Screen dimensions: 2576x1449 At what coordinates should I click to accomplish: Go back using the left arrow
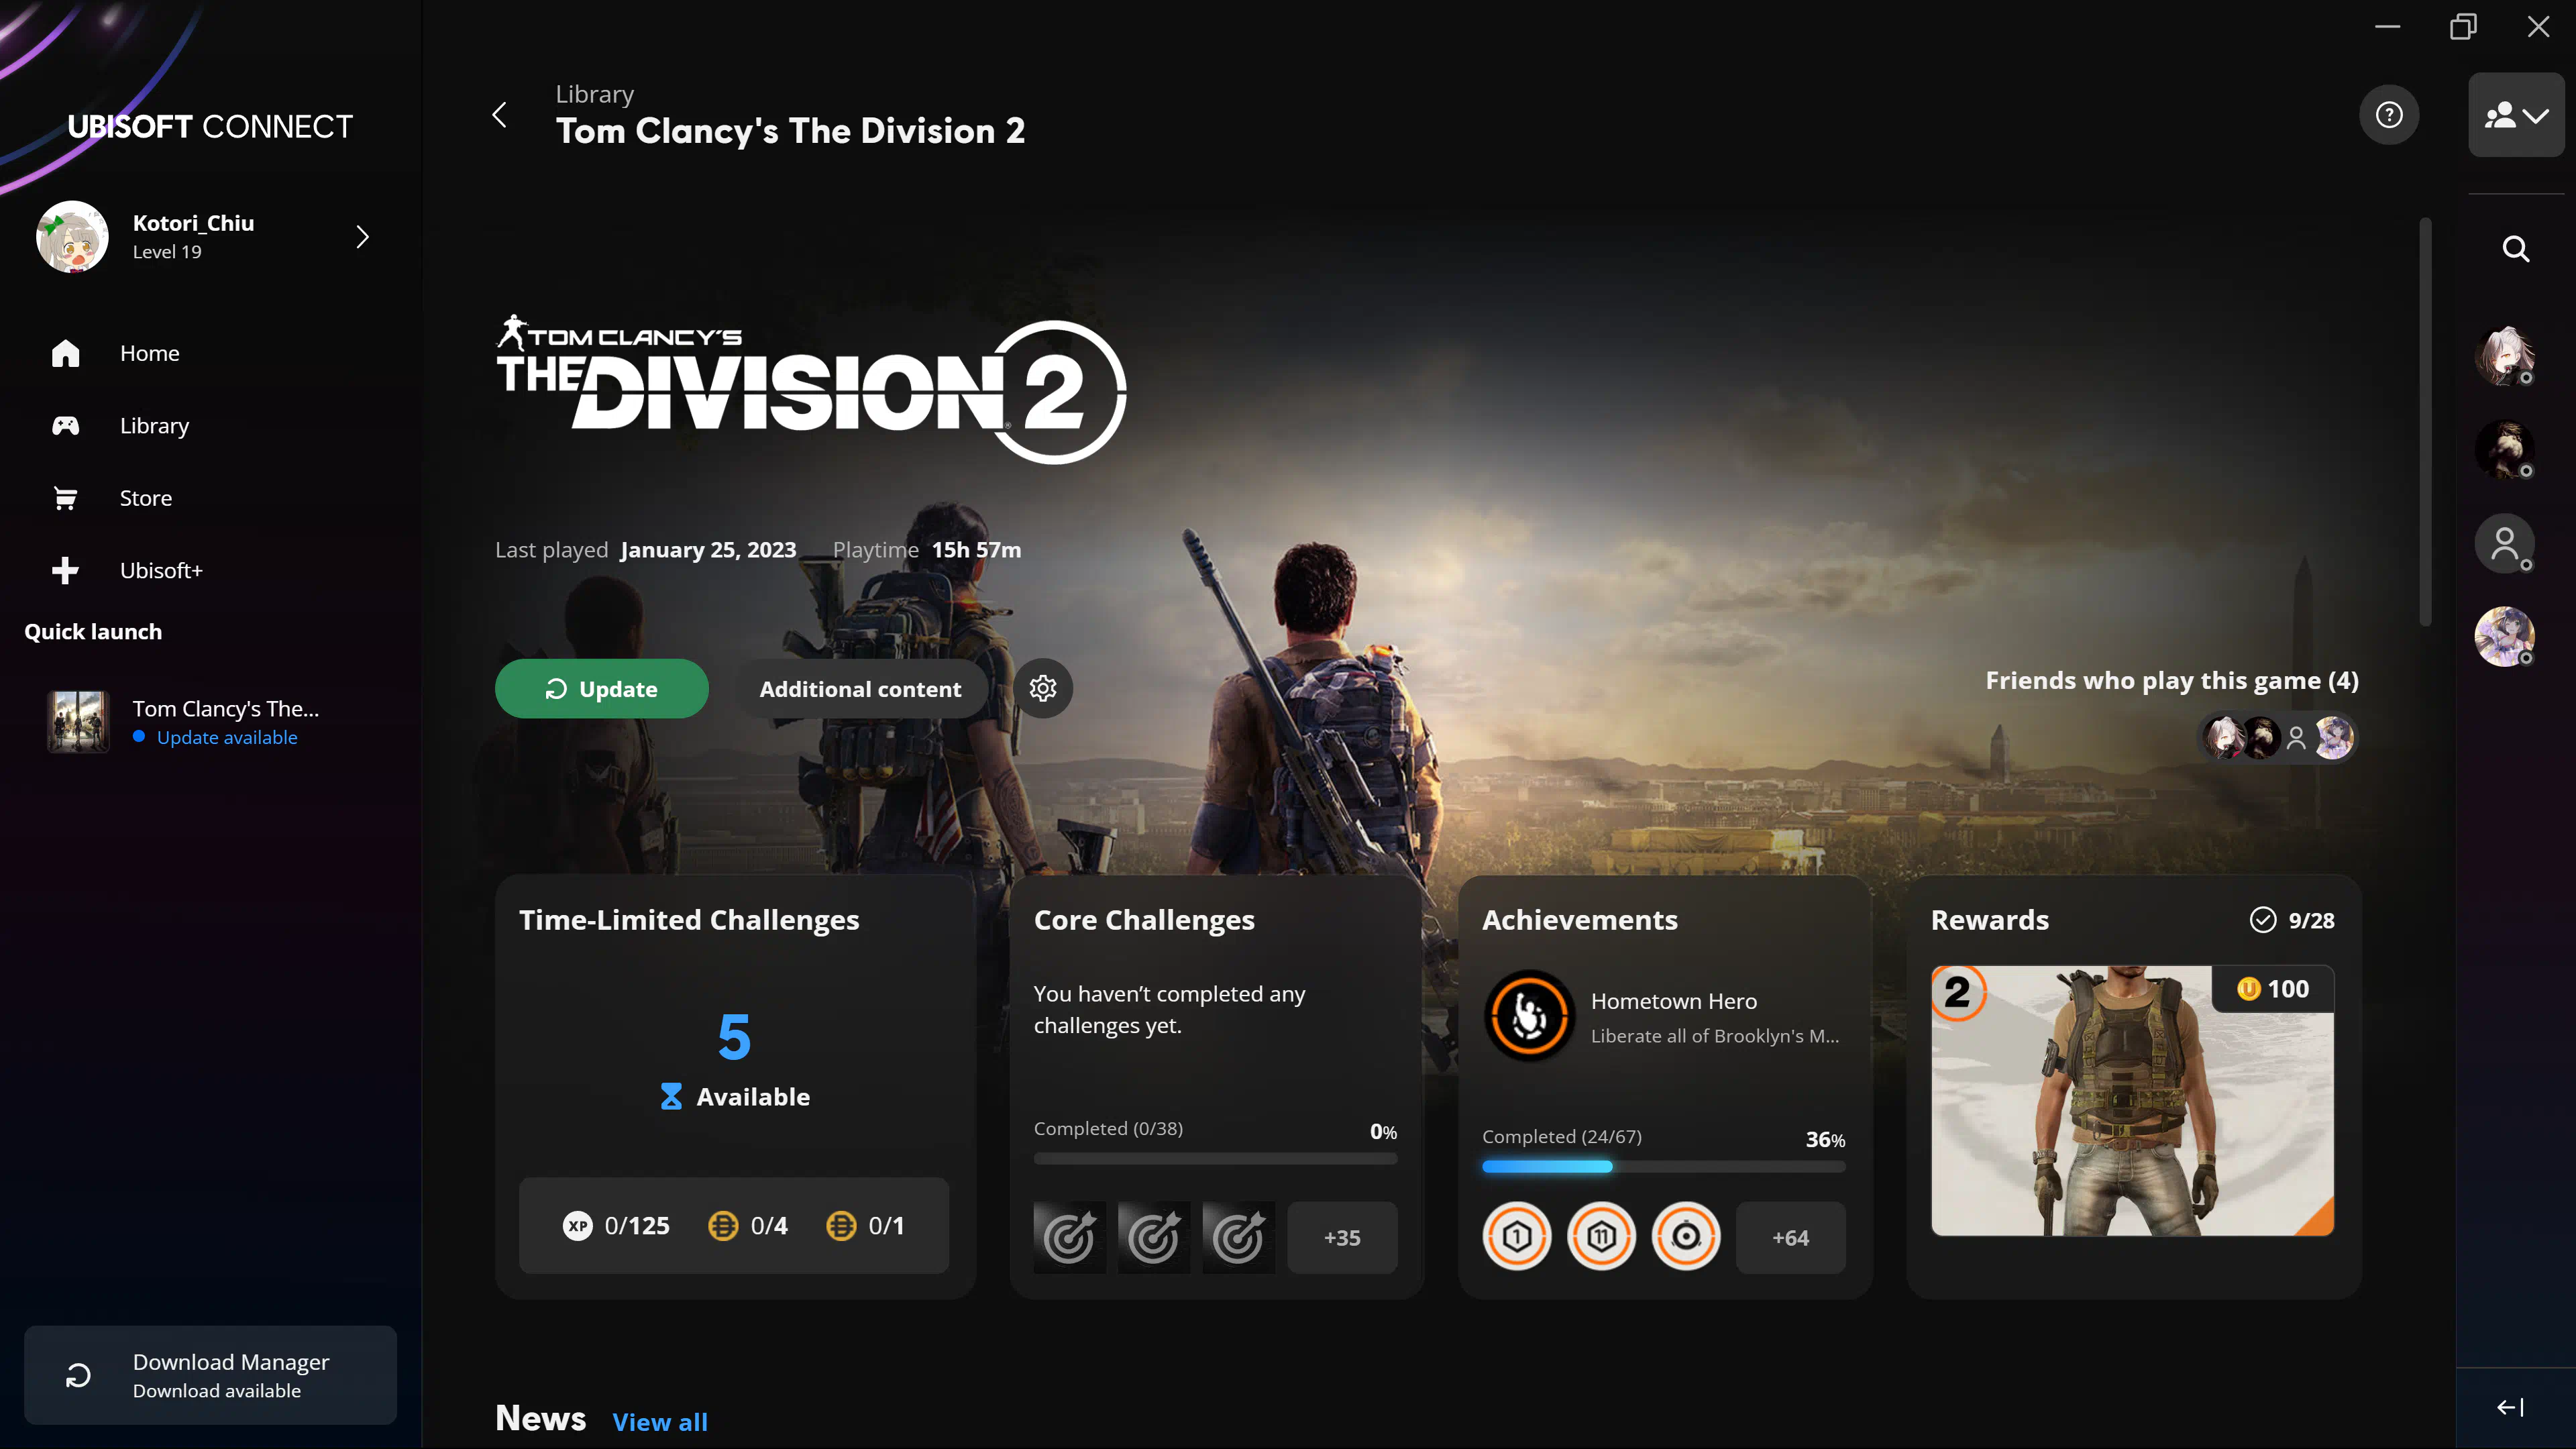(x=500, y=115)
